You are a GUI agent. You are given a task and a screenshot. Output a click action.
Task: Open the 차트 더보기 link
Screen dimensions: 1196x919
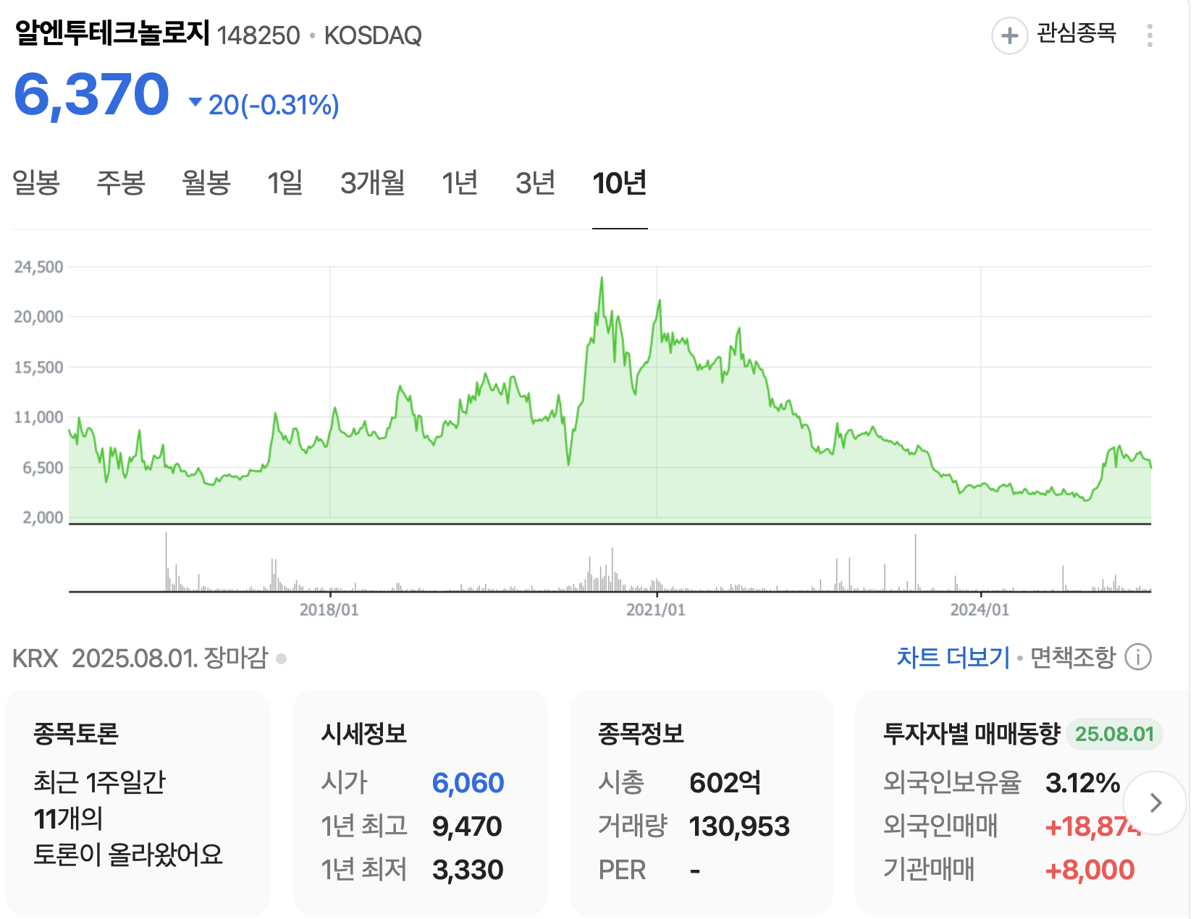(953, 657)
